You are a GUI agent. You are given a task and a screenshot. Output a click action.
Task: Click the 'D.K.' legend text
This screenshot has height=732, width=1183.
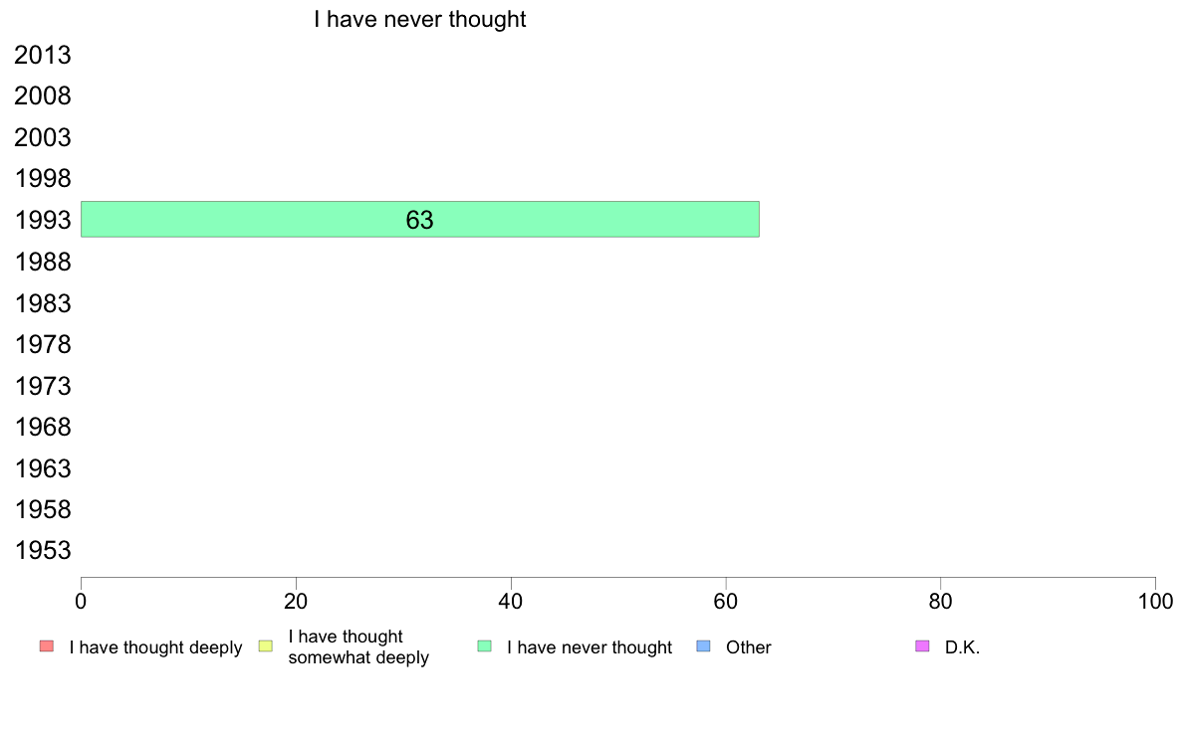tap(962, 647)
